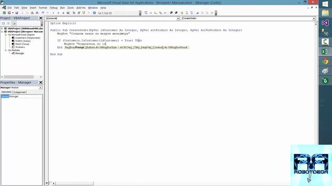The height and width of the screenshot is (186, 332).
Task: Collapse the Microsoft Excel Objects folder
Action: (6, 35)
